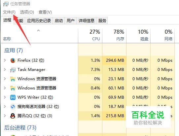Click the second Windows 资源管理器 folder icon

coord(13,88)
